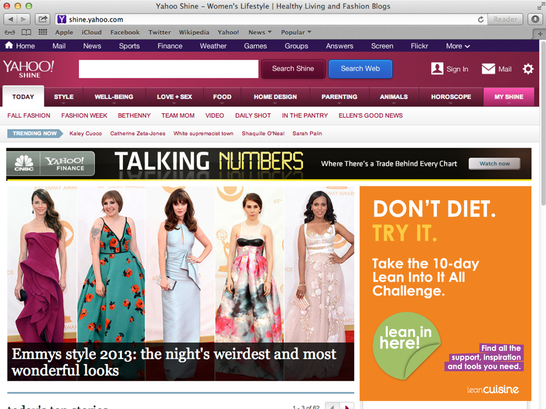Open the Facebook bookmark
This screenshot has width=546, height=409.
click(125, 32)
